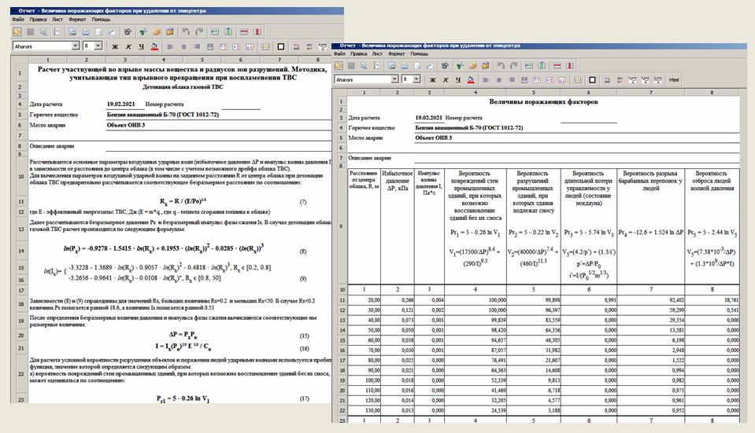Align text left in the front window
This screenshot has height=433, width=755.
coord(485,80)
